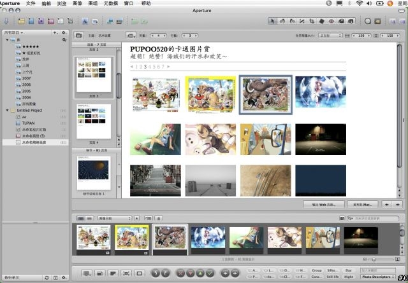Open the search field magnifier popup
Viewport: 408px width, 283px height.
click(350, 219)
